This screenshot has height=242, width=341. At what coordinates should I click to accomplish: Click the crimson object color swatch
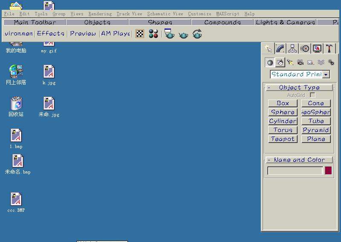(328, 171)
